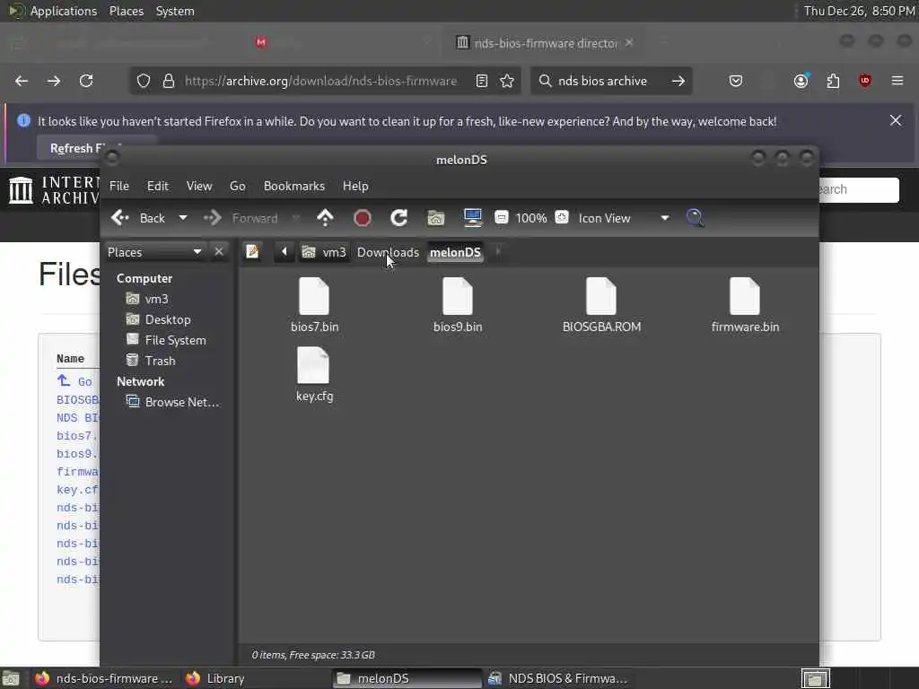Zoom out with the minus icon

tap(501, 217)
